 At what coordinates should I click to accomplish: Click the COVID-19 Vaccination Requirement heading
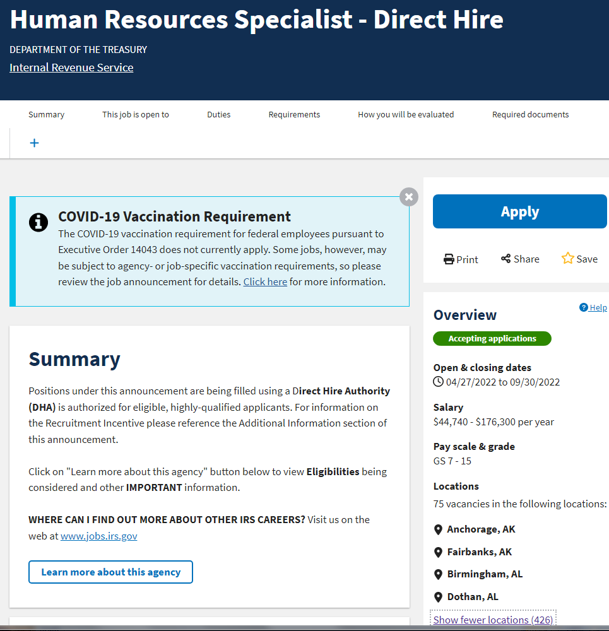coord(174,216)
